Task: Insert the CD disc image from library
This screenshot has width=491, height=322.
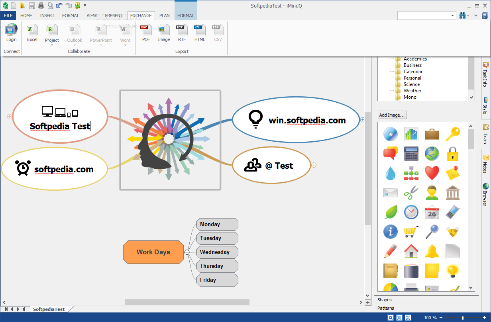Action: pos(391,134)
